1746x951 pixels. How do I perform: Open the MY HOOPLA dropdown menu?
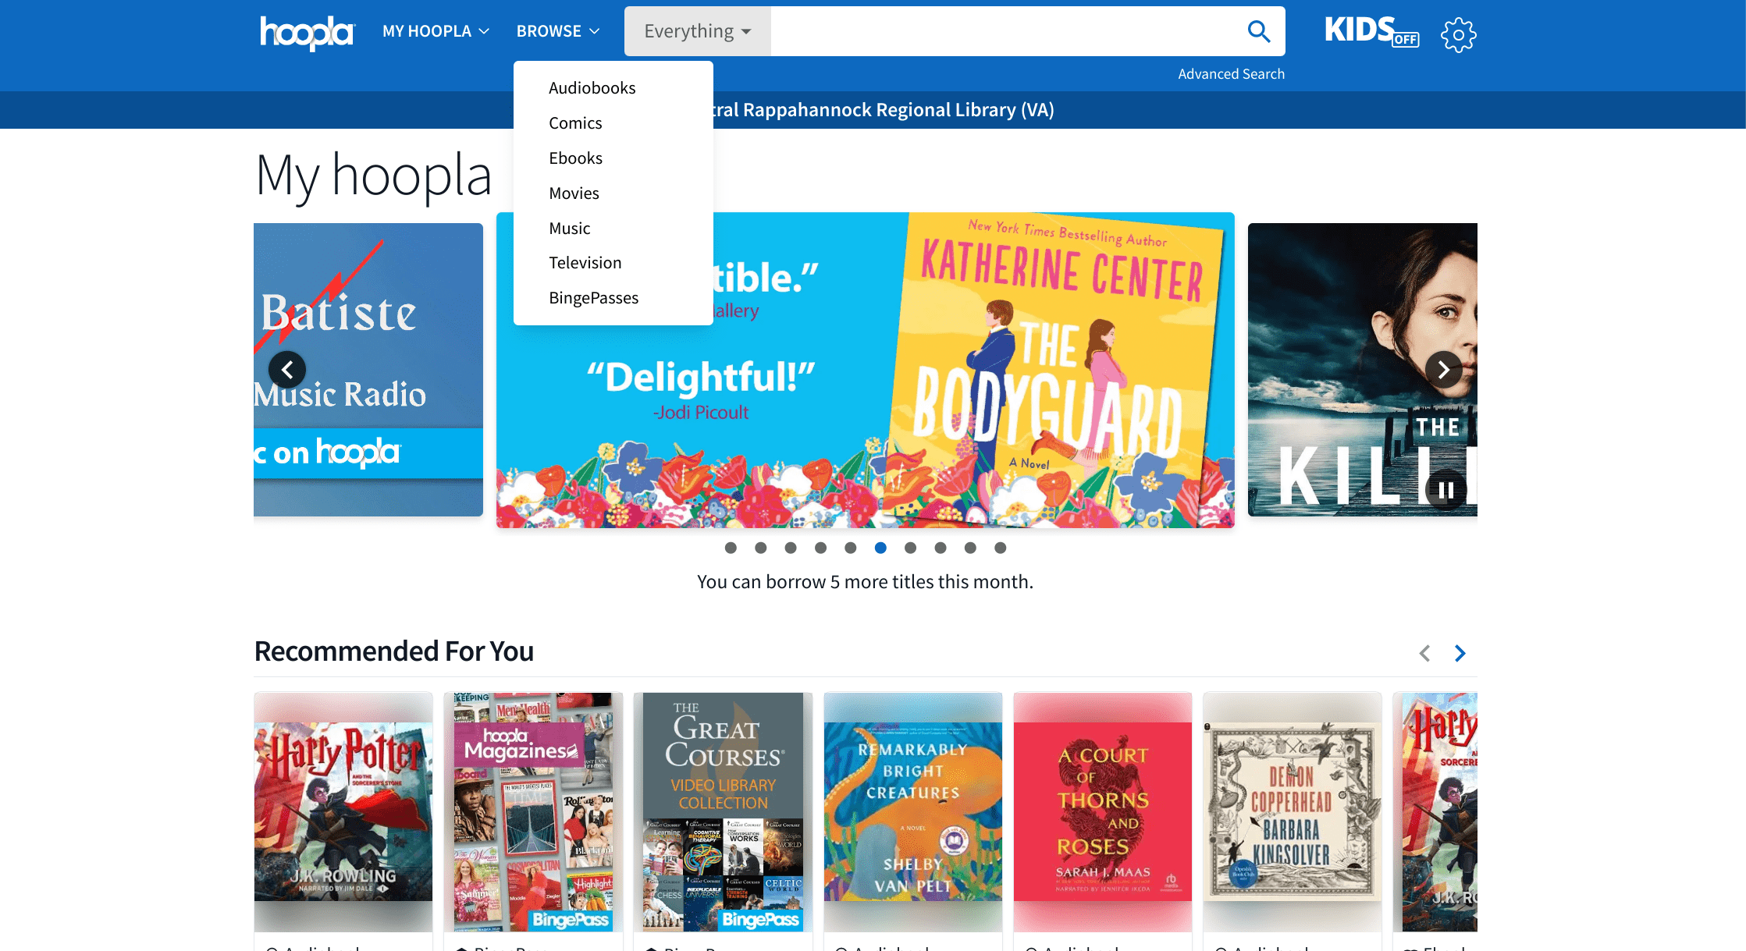click(436, 31)
